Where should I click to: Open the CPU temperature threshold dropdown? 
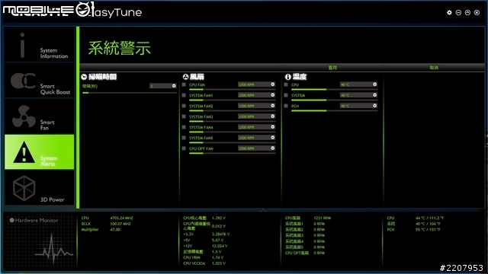pyautogui.click(x=358, y=84)
